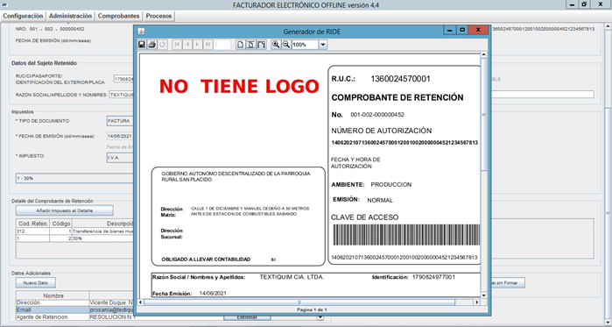612x327 pixels.
Task: Click the Actual Size page icon
Action: (241, 45)
